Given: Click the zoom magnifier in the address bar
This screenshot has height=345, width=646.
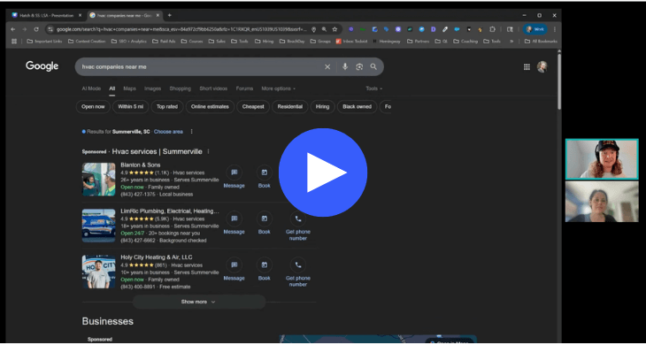Looking at the screenshot, I should 324,29.
